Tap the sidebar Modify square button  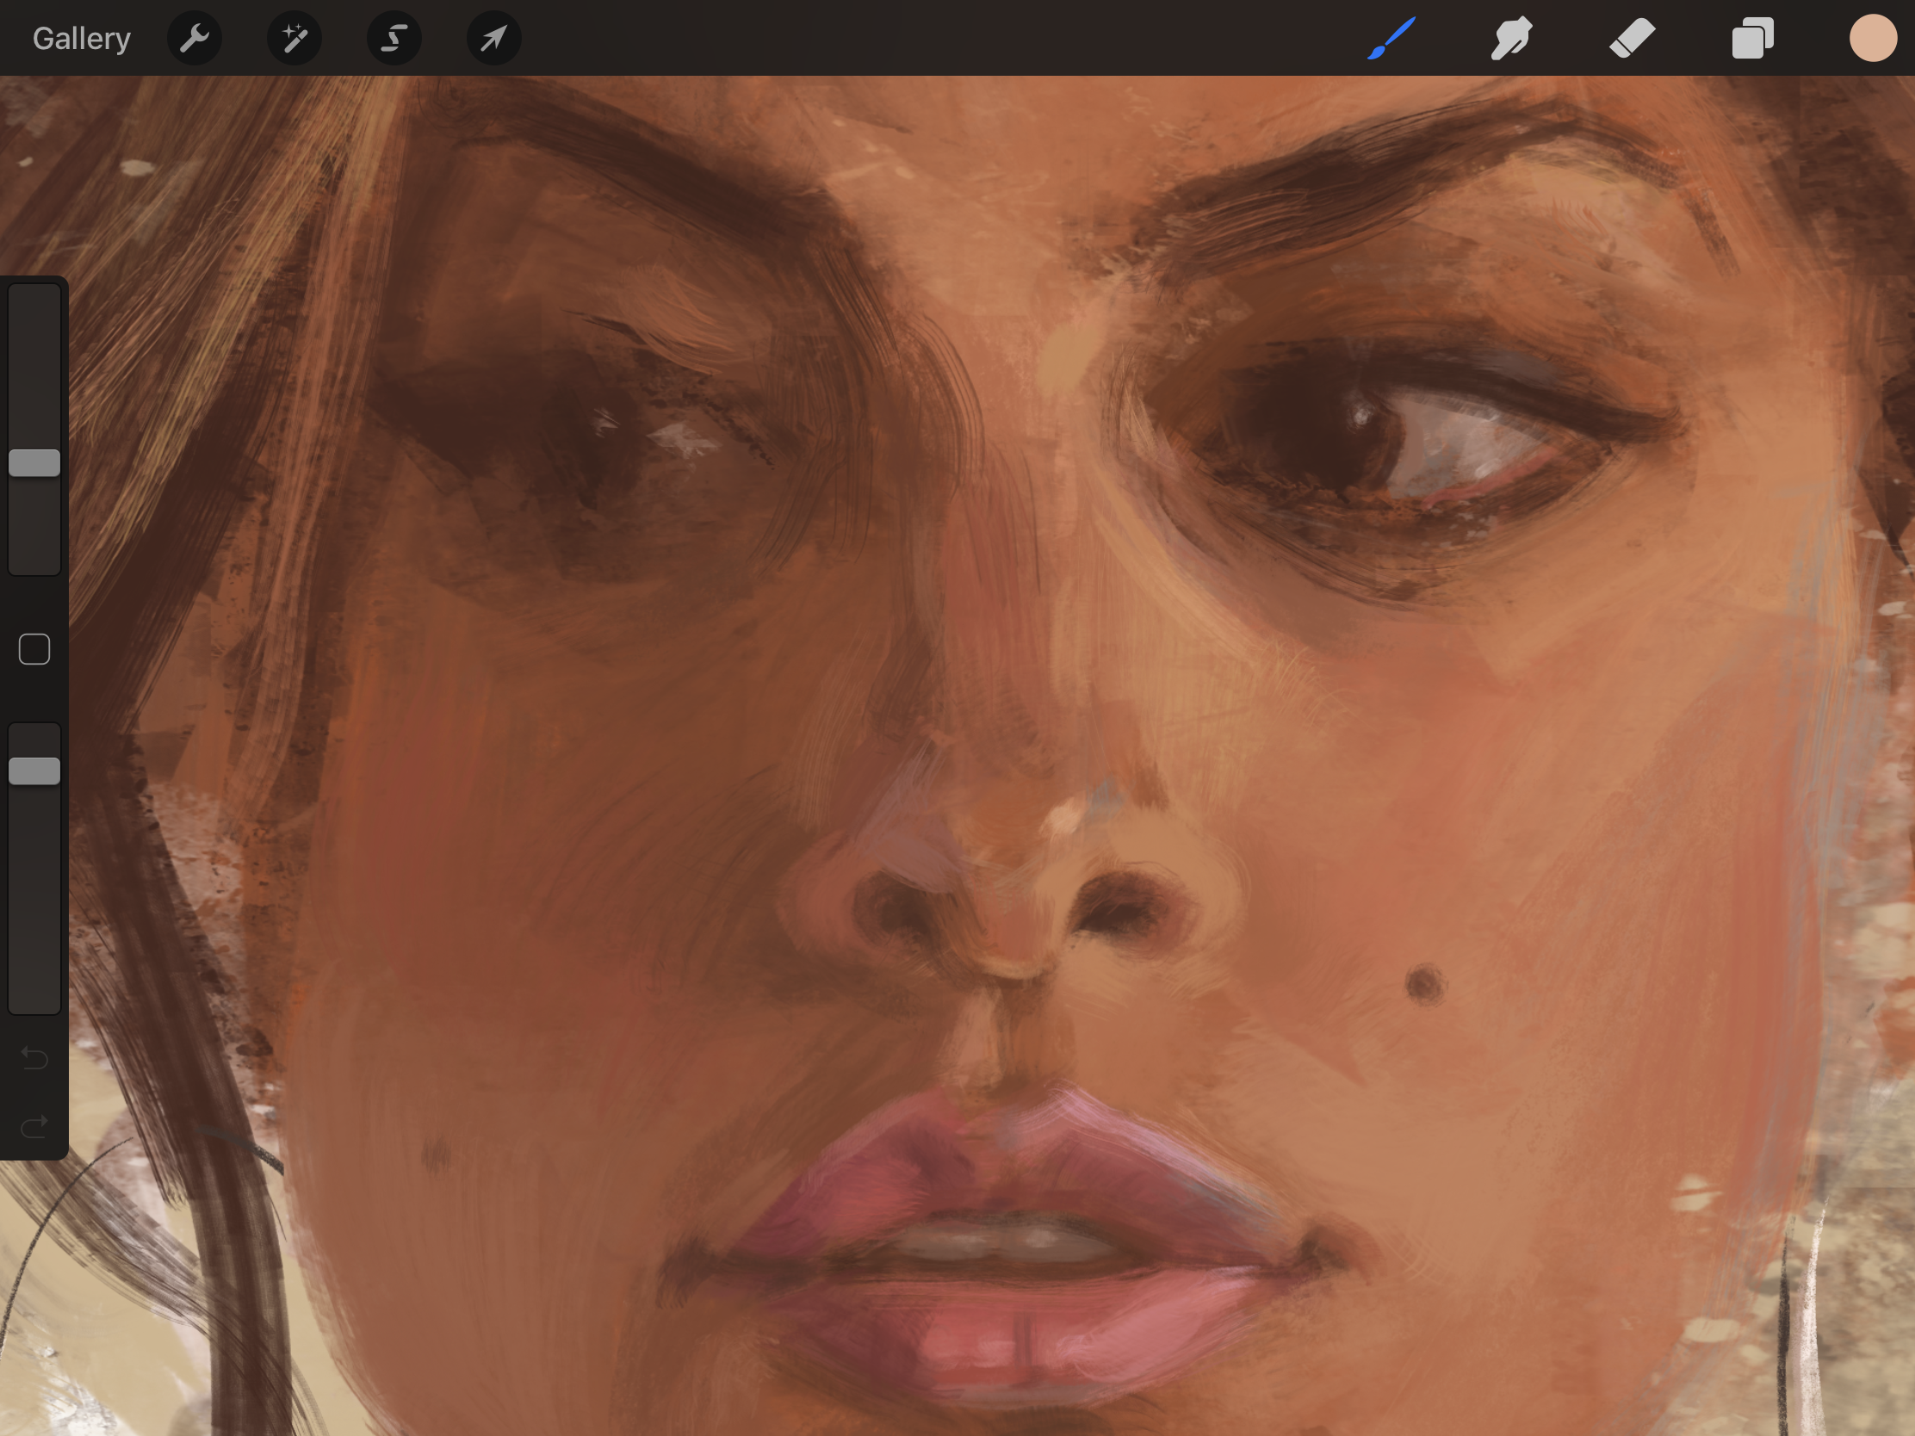tap(34, 649)
